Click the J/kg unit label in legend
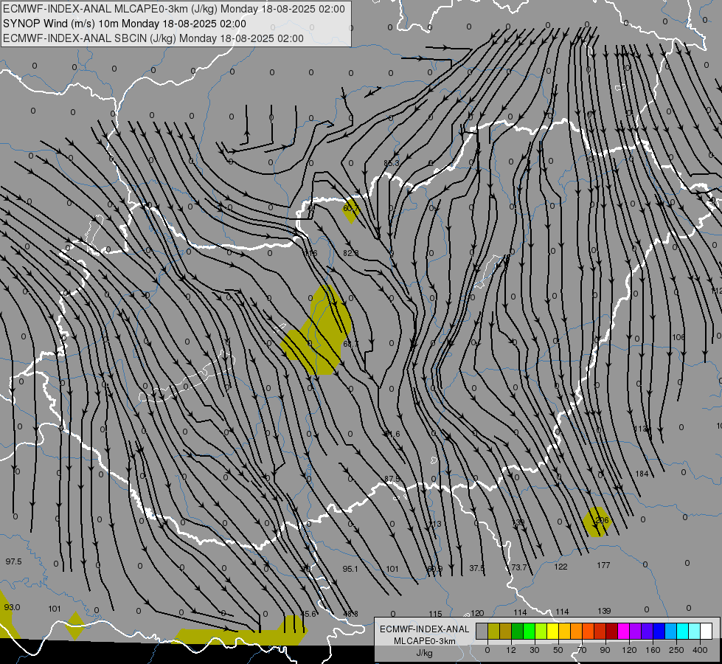The width and height of the screenshot is (722, 664). [x=424, y=652]
